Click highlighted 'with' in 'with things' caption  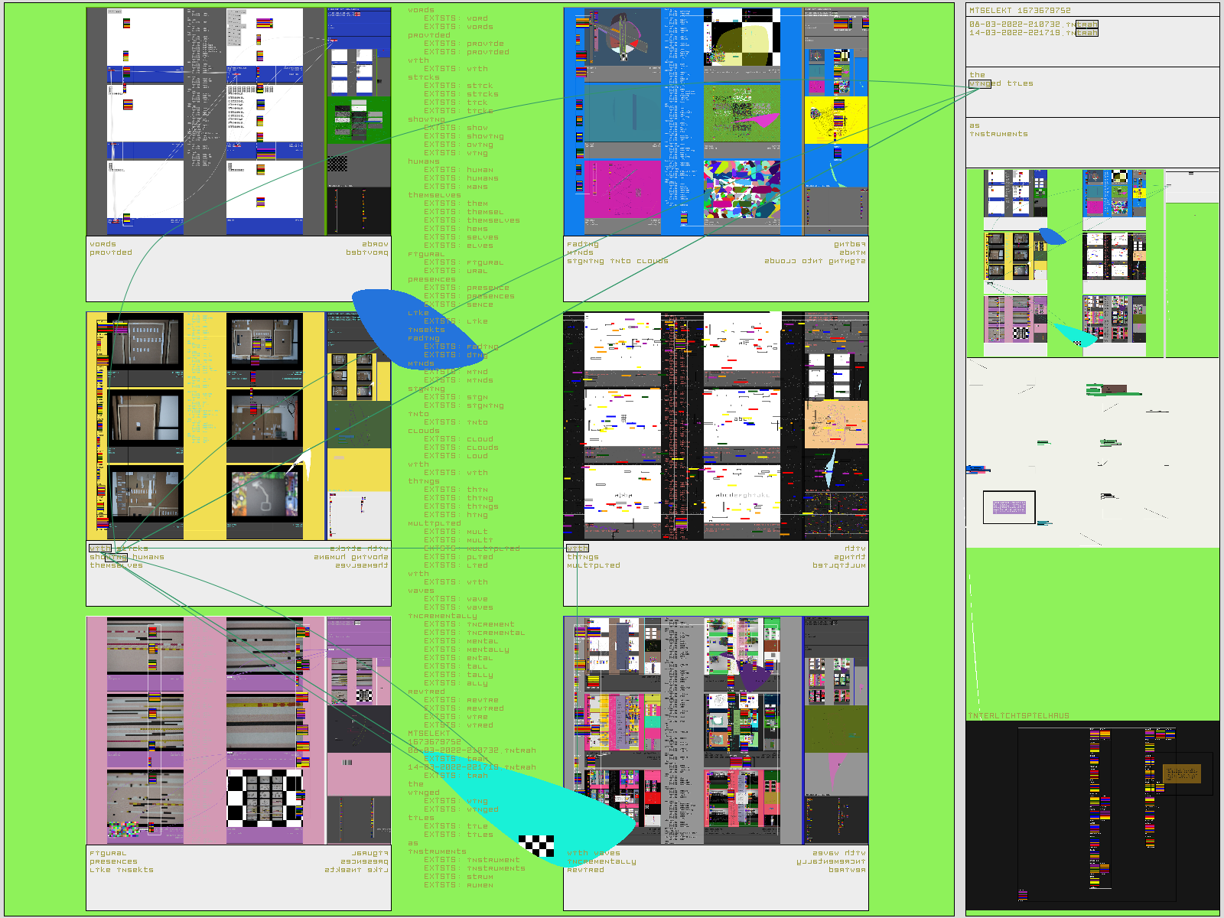coord(578,549)
